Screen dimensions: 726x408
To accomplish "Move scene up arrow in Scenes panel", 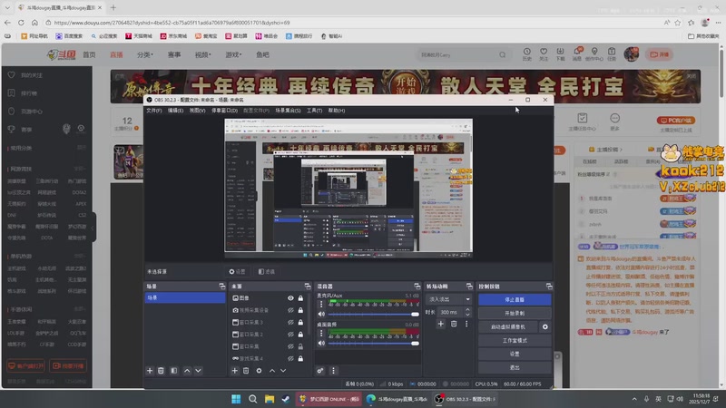I will click(187, 371).
